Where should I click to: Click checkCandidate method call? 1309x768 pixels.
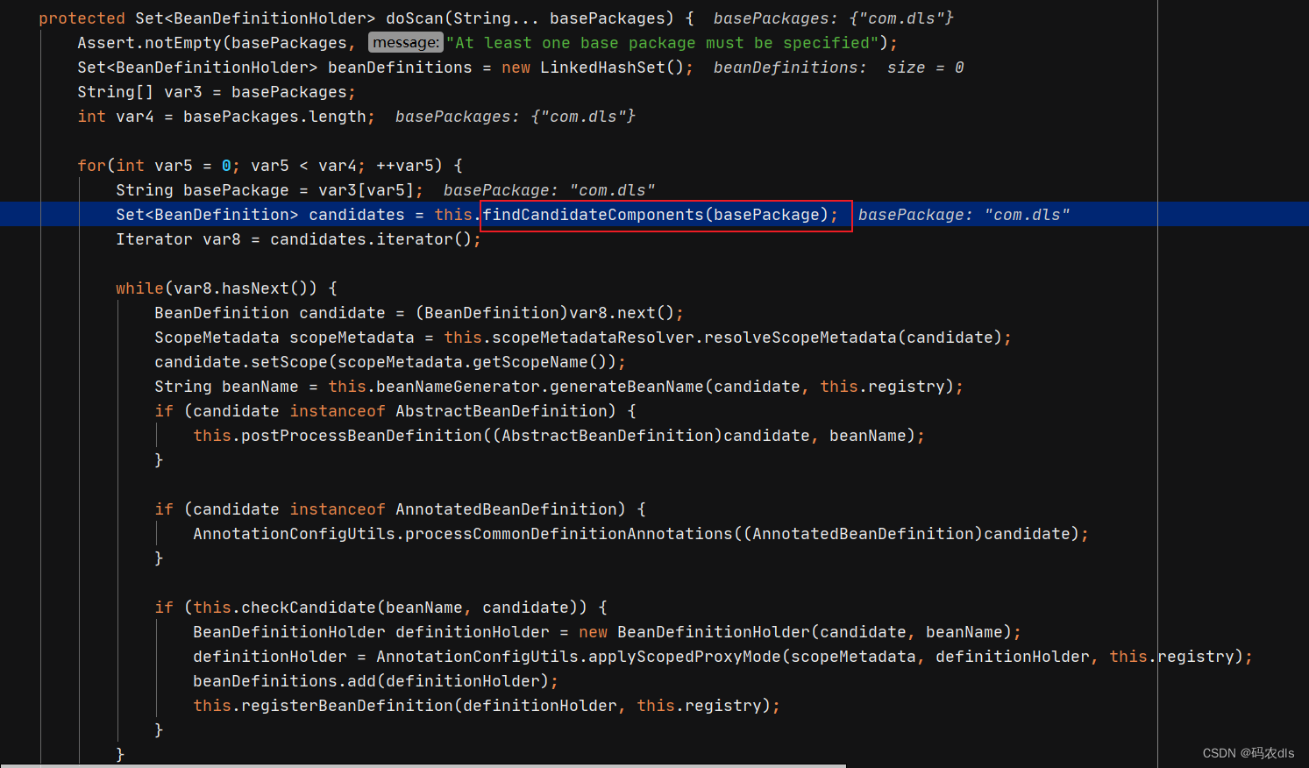[309, 608]
